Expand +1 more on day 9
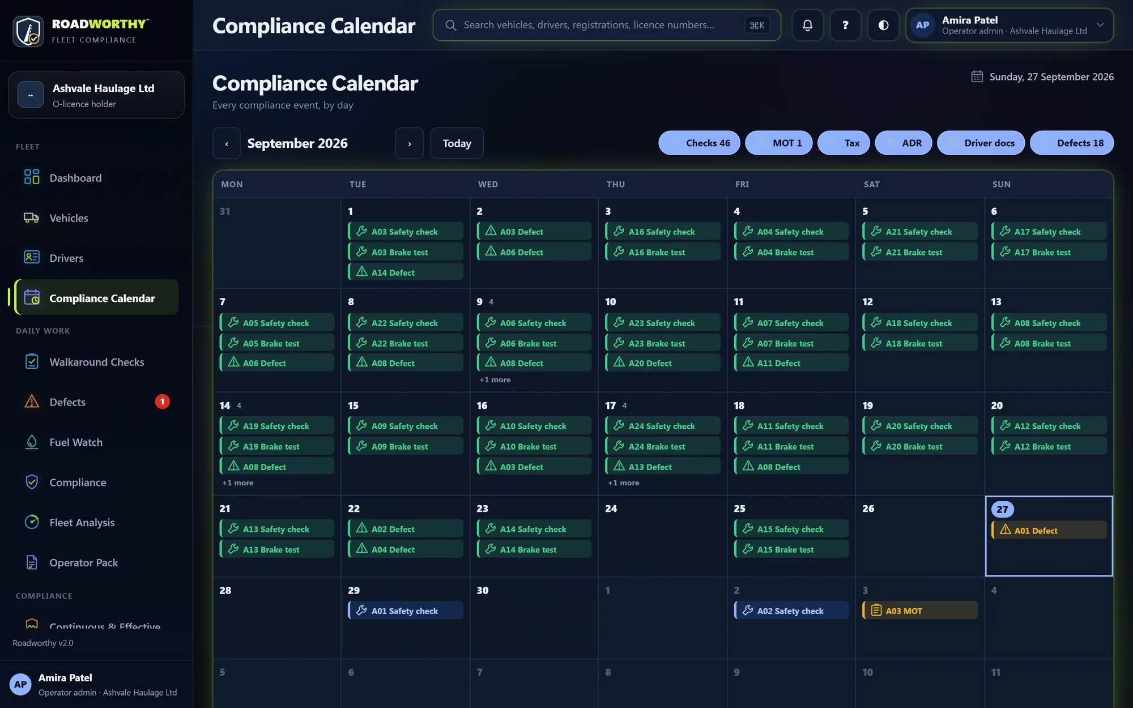The image size is (1133, 708). 495,379
